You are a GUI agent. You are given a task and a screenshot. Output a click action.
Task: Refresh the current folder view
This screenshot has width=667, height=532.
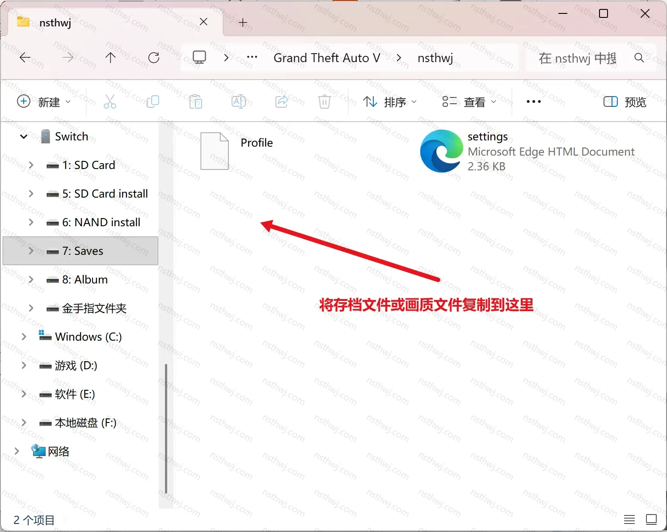(x=154, y=58)
